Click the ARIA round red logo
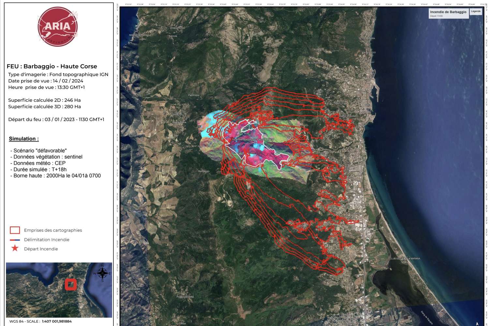Image resolution: width=489 pixels, height=326 pixels. click(x=58, y=27)
